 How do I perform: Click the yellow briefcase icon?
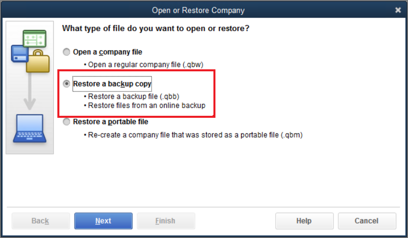(x=38, y=61)
